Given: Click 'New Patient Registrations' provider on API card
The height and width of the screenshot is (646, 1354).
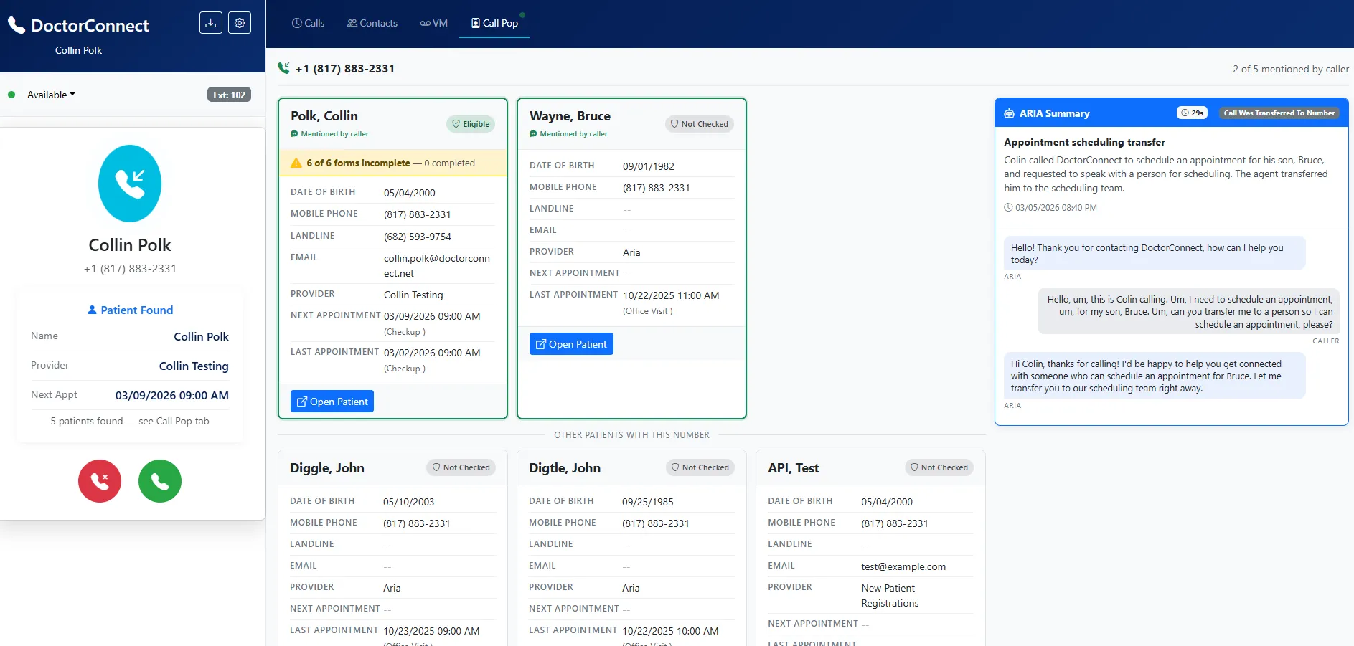Looking at the screenshot, I should (x=890, y=595).
